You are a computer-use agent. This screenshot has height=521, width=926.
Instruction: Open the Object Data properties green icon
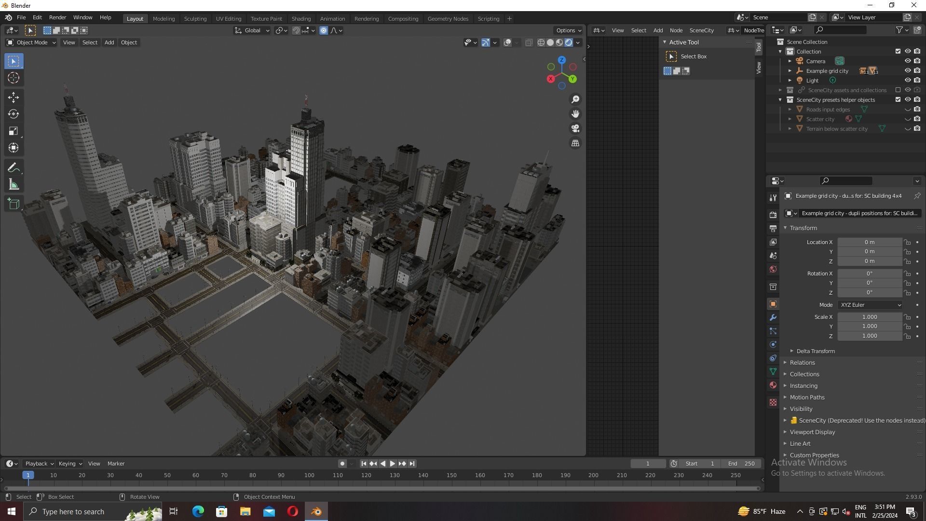point(773,371)
